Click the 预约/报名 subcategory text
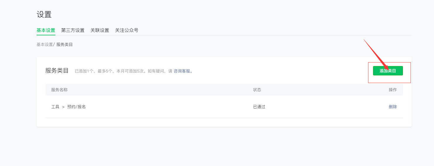 coord(76,107)
